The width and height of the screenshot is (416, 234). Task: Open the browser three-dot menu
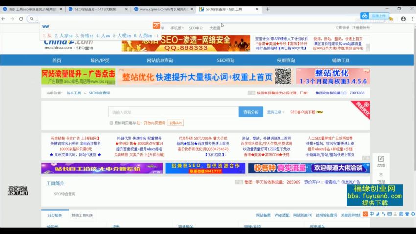(x=412, y=19)
